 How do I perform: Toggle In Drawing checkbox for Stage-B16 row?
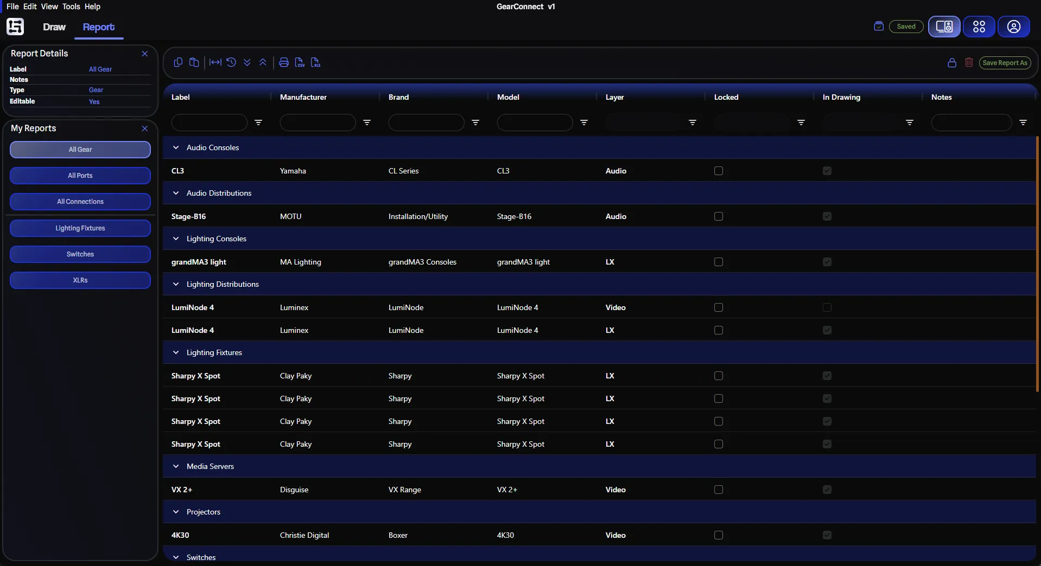coord(827,216)
